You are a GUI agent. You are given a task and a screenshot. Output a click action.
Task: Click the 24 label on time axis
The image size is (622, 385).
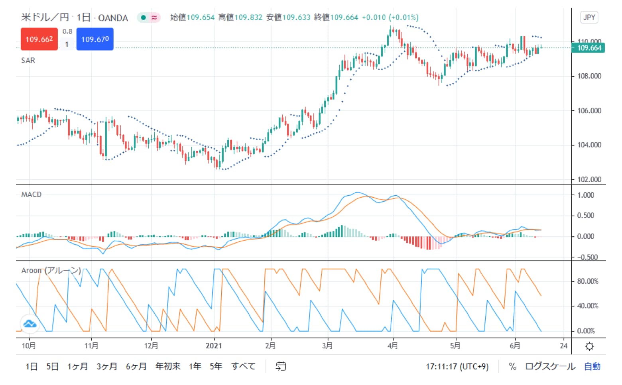[x=563, y=346]
